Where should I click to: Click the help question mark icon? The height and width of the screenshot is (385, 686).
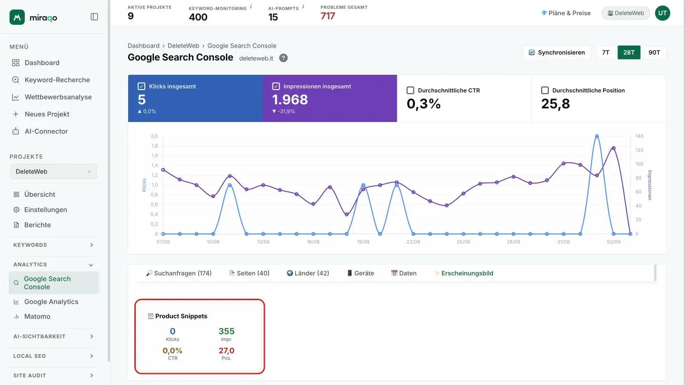tap(283, 58)
